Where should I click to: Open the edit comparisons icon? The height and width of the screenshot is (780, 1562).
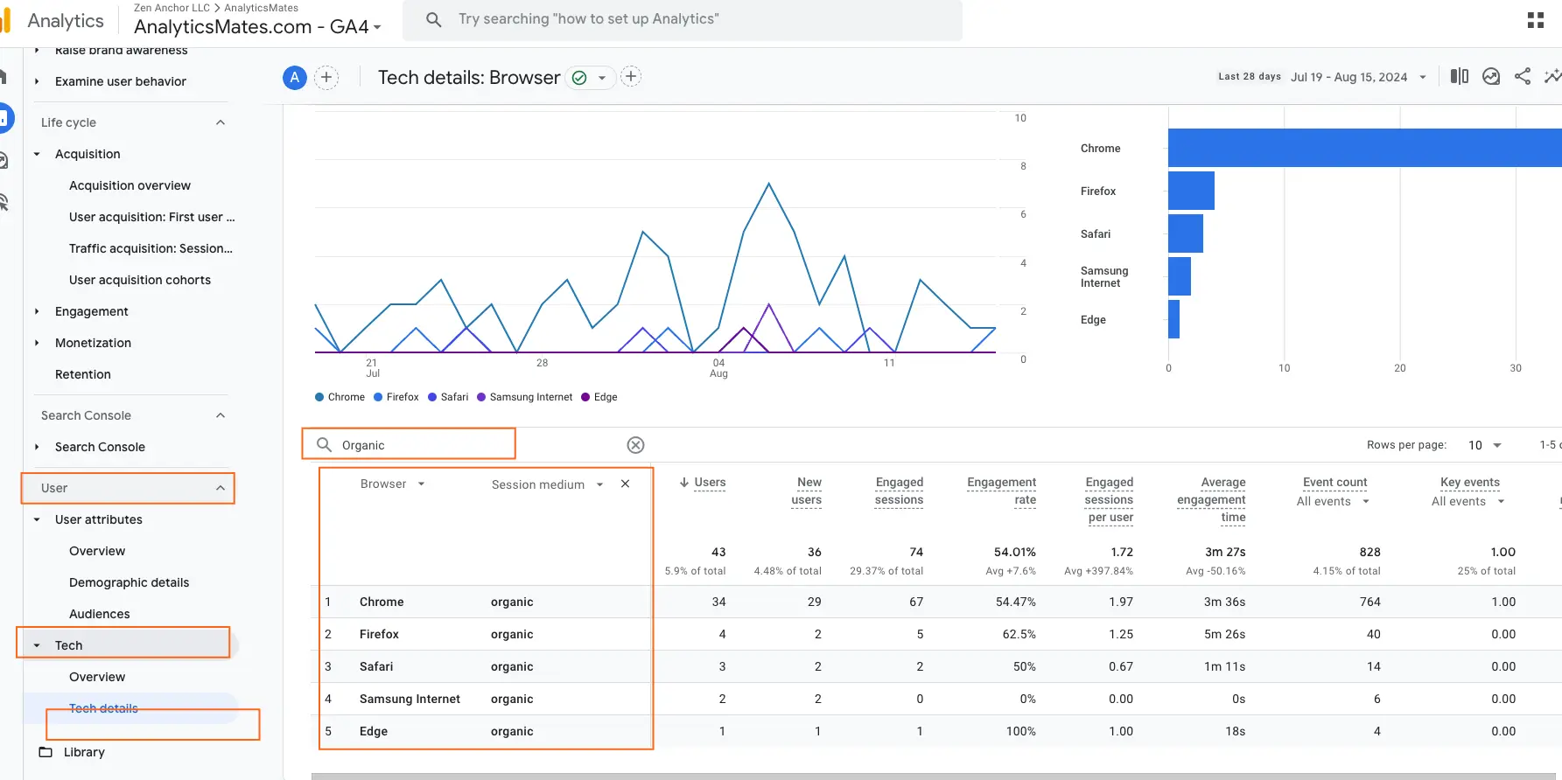click(1460, 77)
